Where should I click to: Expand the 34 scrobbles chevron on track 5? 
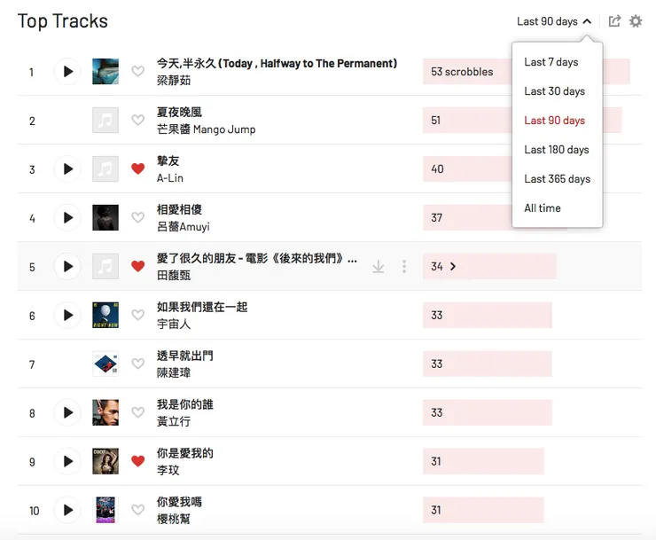(x=453, y=266)
